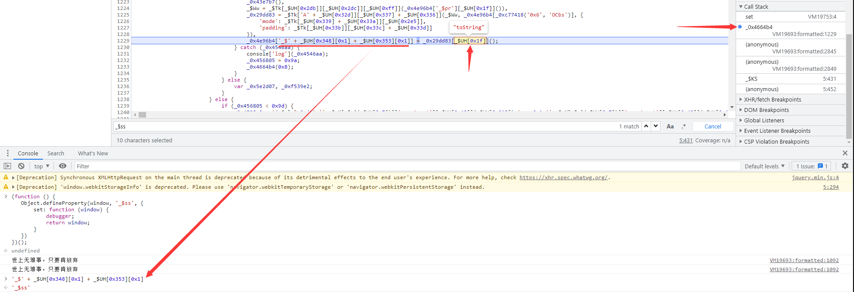
Task: Open the Default levels dropdown
Action: (x=764, y=166)
